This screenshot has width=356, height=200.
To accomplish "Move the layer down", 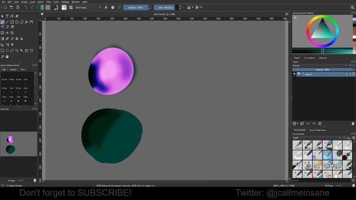I will click(308, 123).
